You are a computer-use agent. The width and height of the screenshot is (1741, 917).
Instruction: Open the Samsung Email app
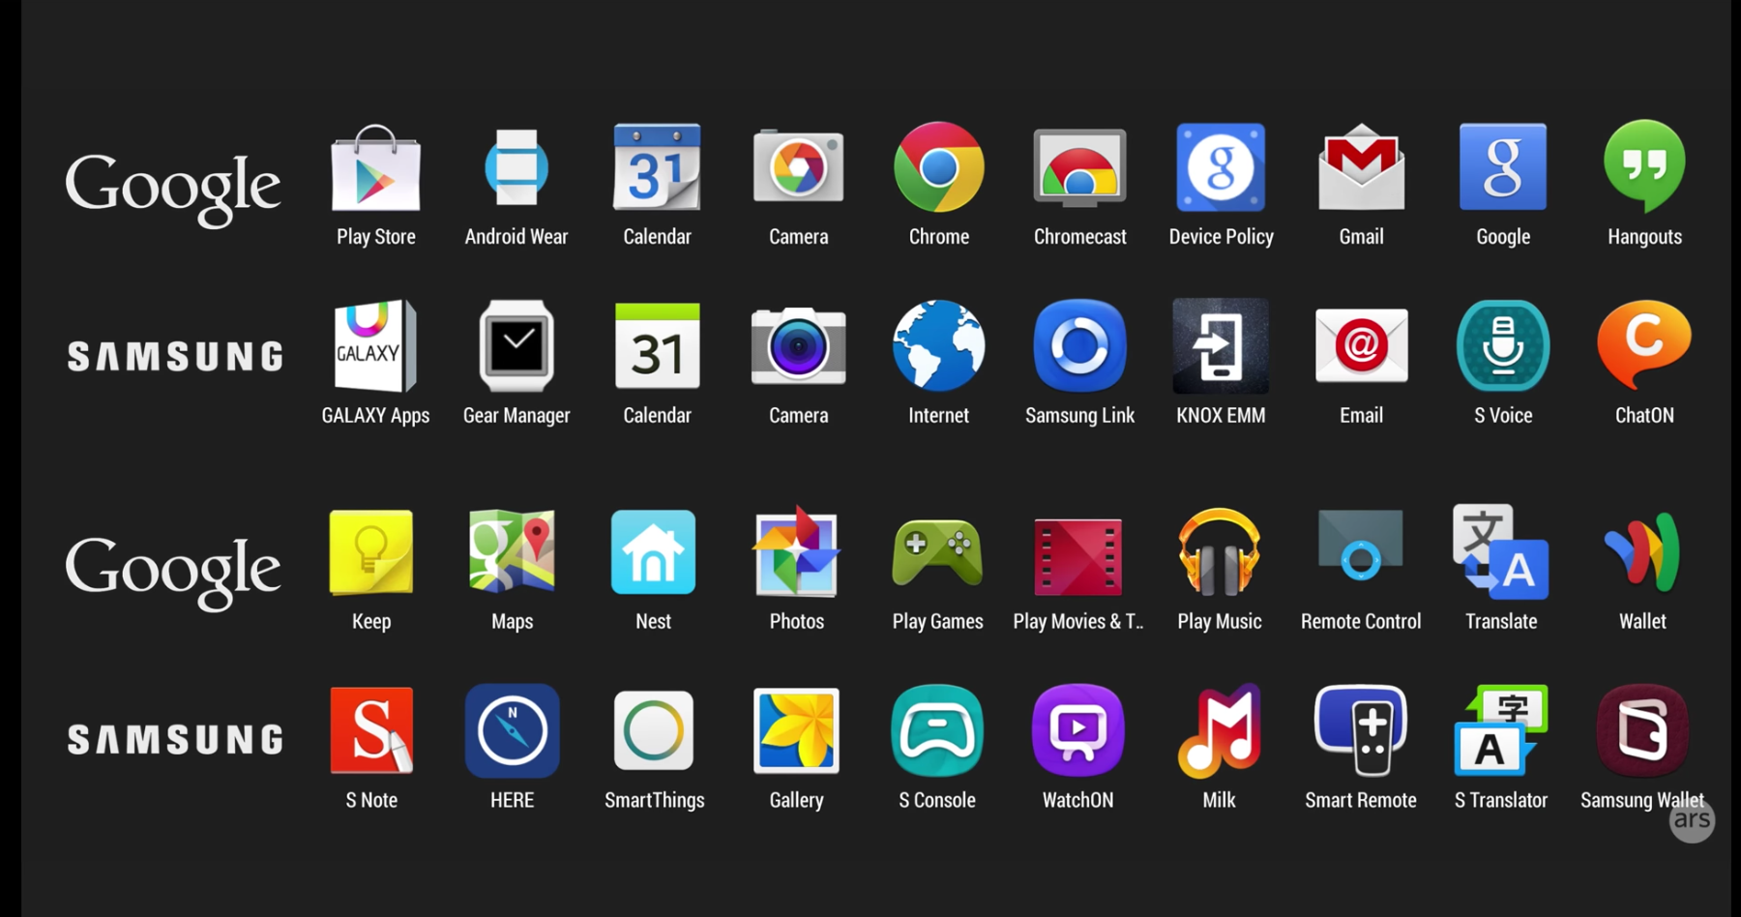tap(1361, 345)
